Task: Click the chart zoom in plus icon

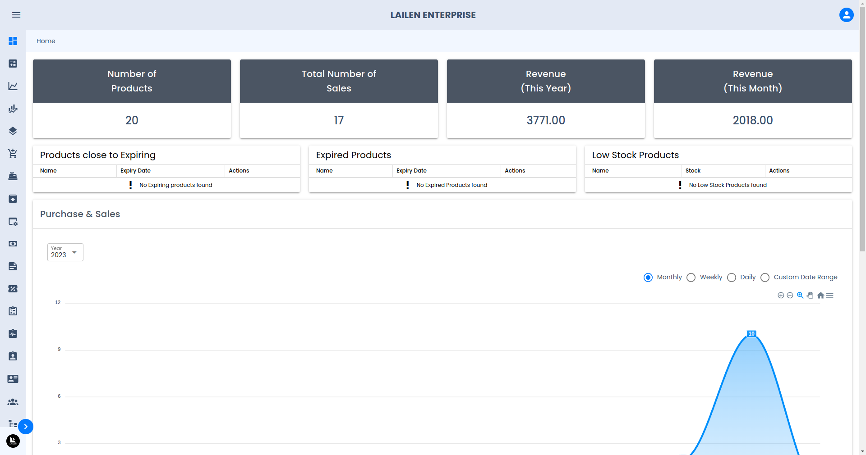Action: [x=781, y=296]
